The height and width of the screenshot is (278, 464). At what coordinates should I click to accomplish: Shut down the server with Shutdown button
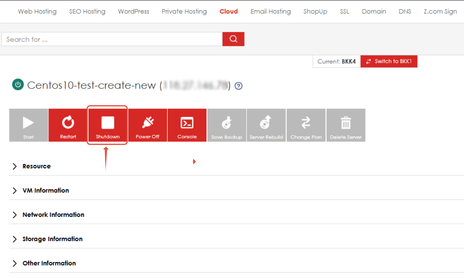pyautogui.click(x=107, y=125)
